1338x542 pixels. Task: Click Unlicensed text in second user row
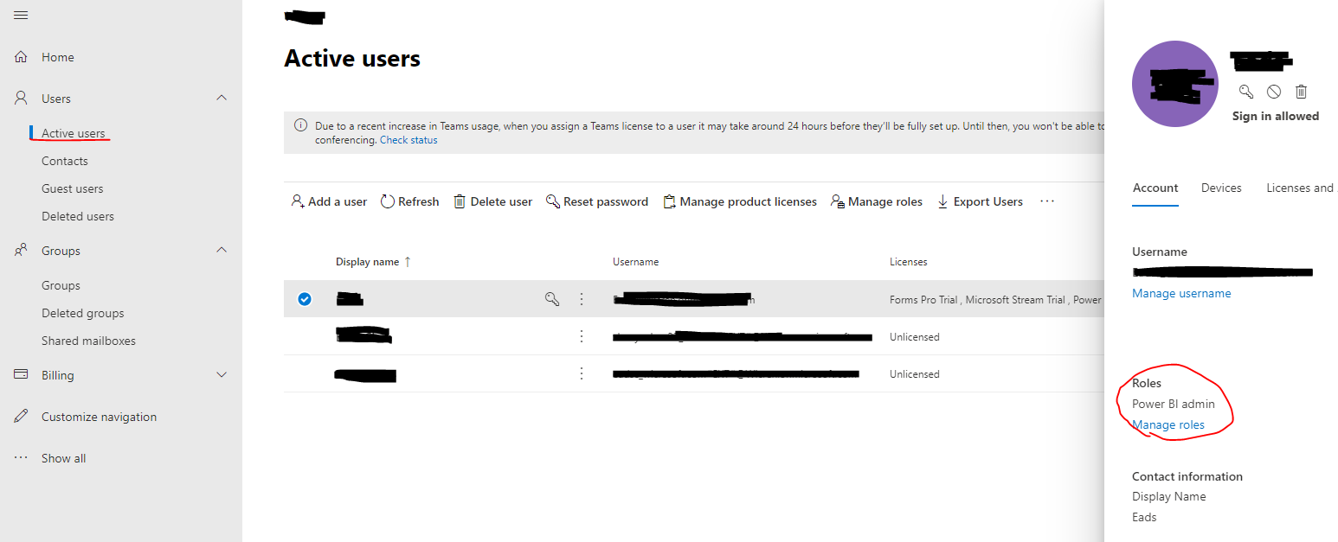click(915, 336)
